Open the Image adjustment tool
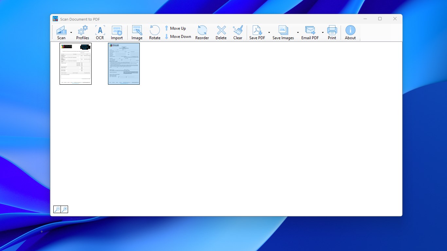 point(137,32)
